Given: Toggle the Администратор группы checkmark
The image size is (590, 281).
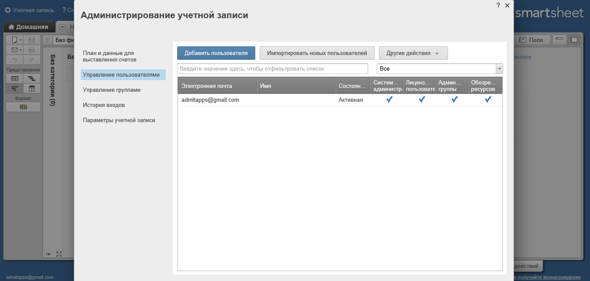Looking at the screenshot, I should pyautogui.click(x=454, y=99).
